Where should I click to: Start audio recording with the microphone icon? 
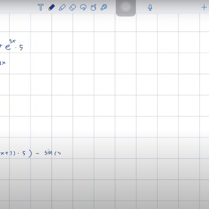(150, 8)
